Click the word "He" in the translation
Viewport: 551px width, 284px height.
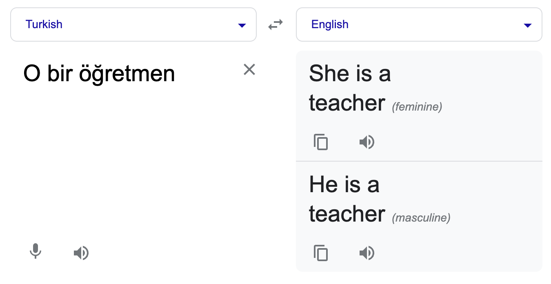324,184
